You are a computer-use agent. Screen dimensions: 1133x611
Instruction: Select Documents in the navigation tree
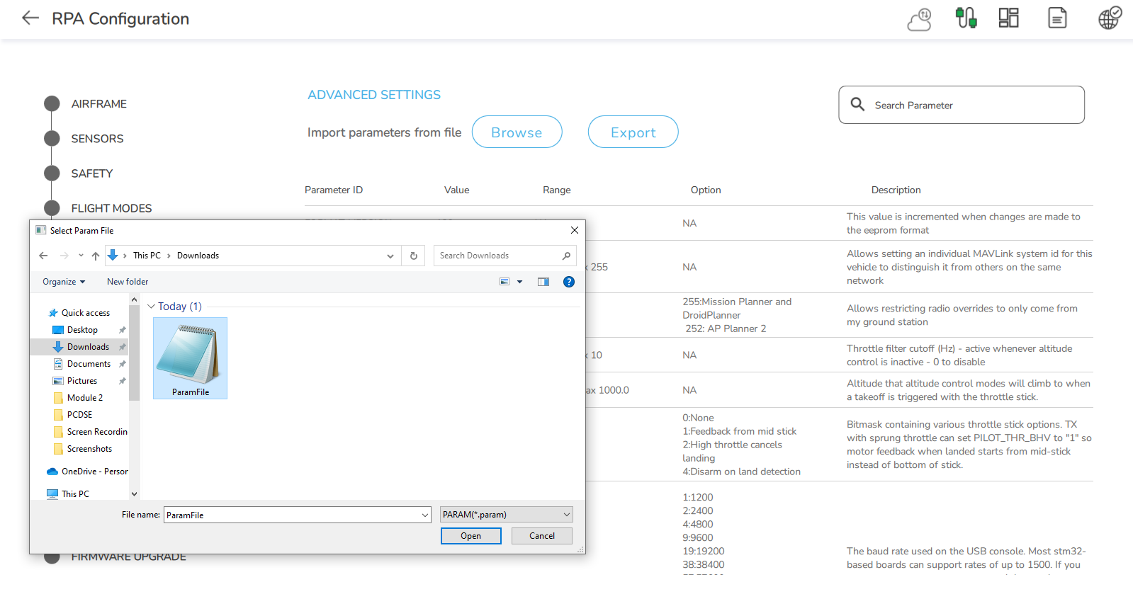pos(89,364)
